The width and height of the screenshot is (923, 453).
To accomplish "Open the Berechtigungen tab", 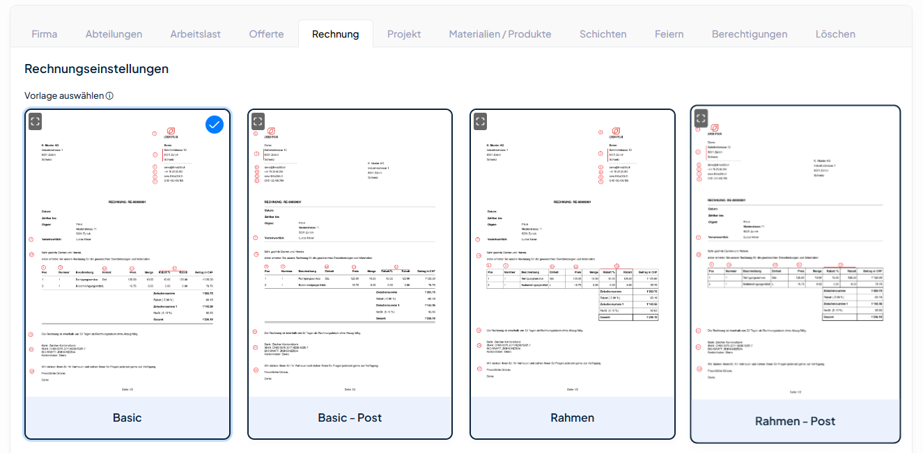I will point(749,34).
